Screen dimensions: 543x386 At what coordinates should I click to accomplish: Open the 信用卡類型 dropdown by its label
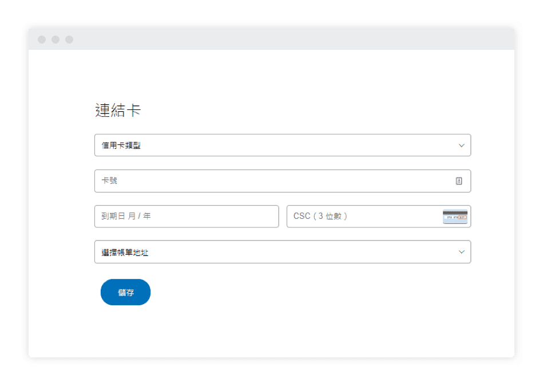click(x=121, y=145)
